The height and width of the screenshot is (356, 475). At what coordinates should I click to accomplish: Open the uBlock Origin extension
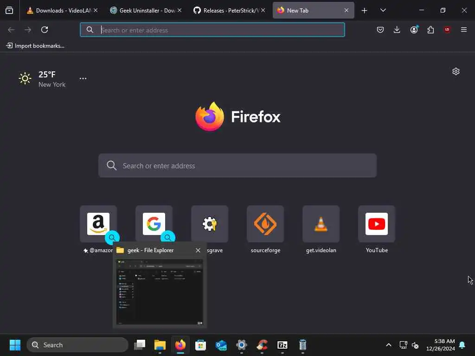point(447,30)
